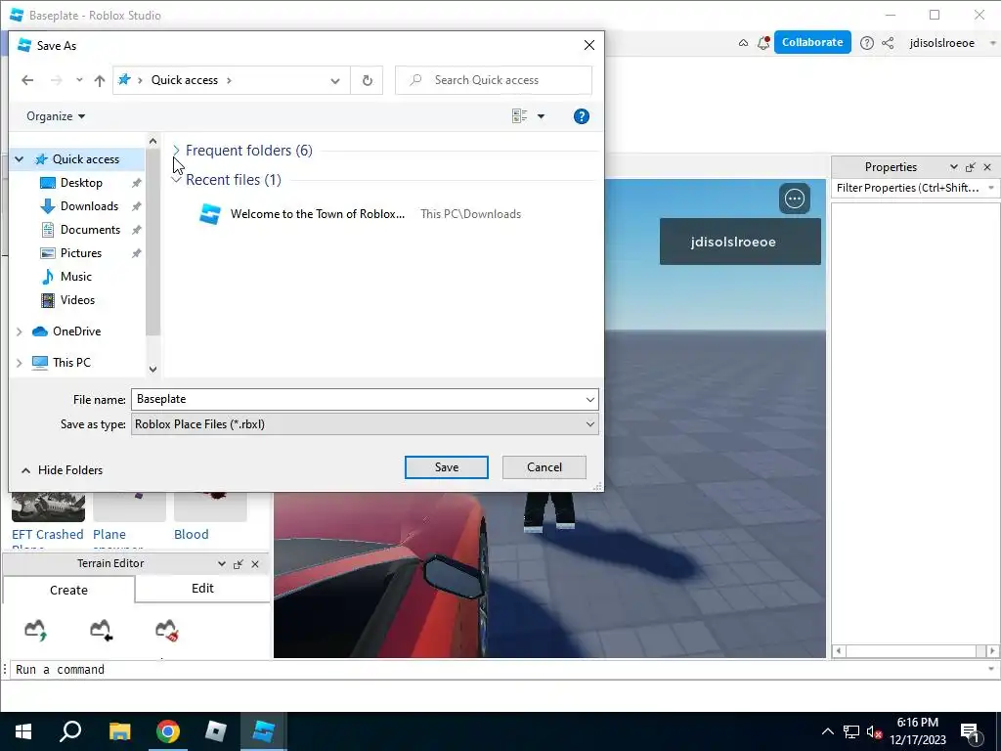Select Quick access in navigation tree
This screenshot has height=751, width=1001.
pos(86,159)
